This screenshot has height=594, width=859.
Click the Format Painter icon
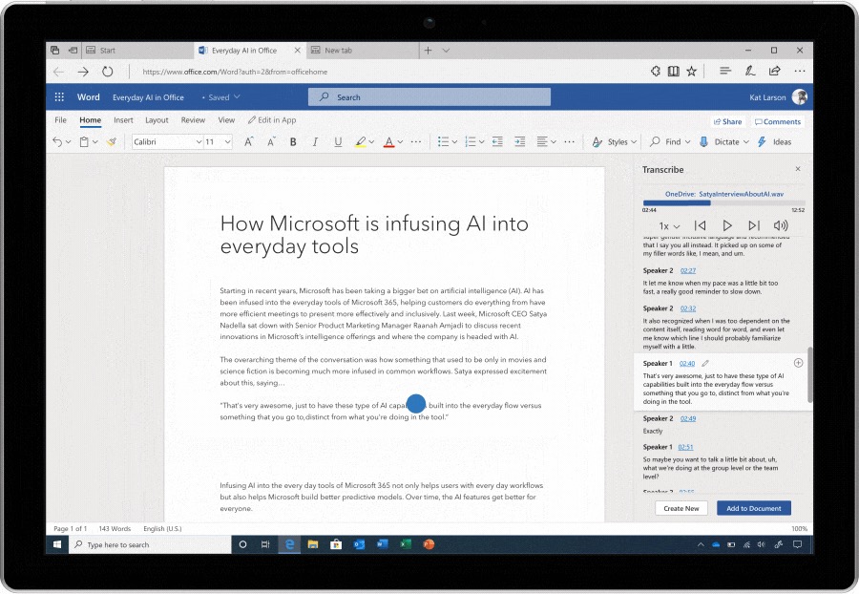click(112, 142)
